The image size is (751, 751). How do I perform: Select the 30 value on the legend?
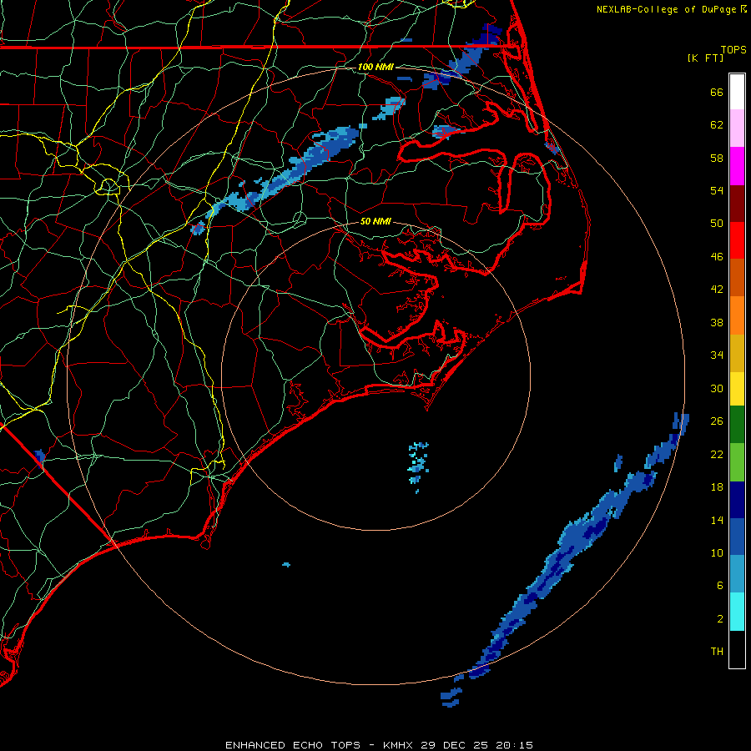(717, 388)
